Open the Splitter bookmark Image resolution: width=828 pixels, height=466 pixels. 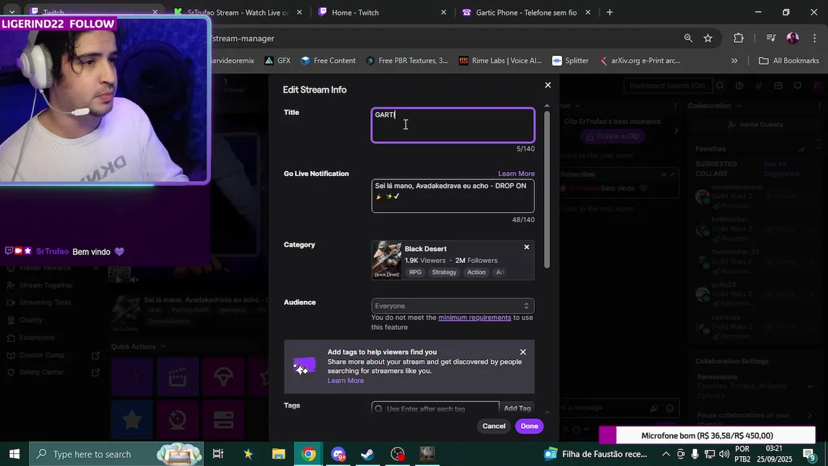tap(570, 61)
